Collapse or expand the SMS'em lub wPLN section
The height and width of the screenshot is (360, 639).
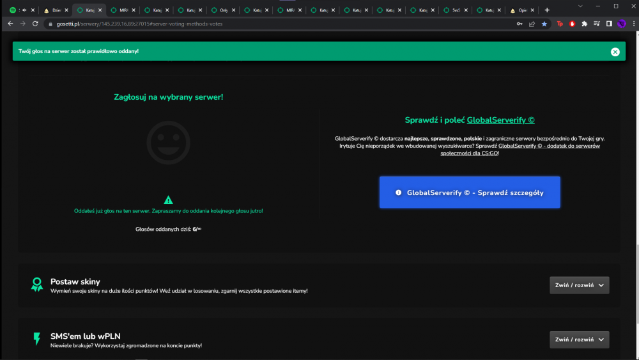(579, 339)
